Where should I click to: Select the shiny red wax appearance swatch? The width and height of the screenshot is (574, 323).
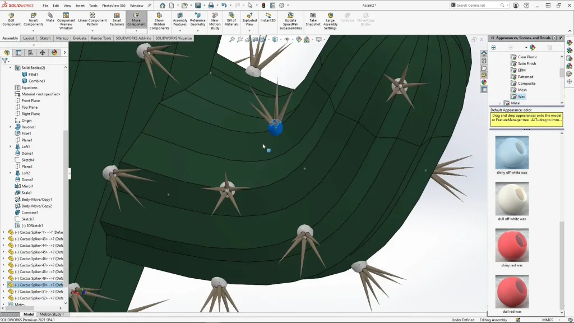[512, 245]
